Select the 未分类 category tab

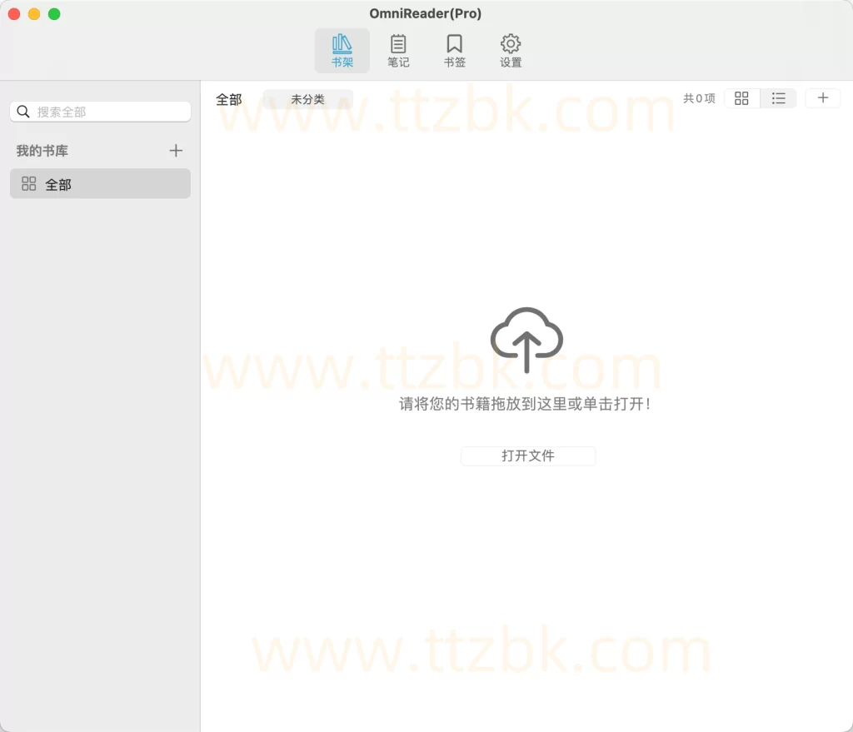[307, 97]
